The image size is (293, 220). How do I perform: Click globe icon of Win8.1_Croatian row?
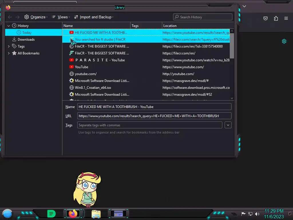[71, 88]
